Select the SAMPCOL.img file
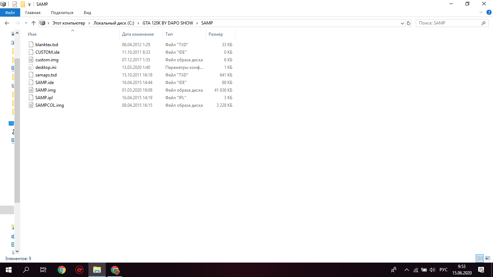493x277 pixels. [49, 105]
